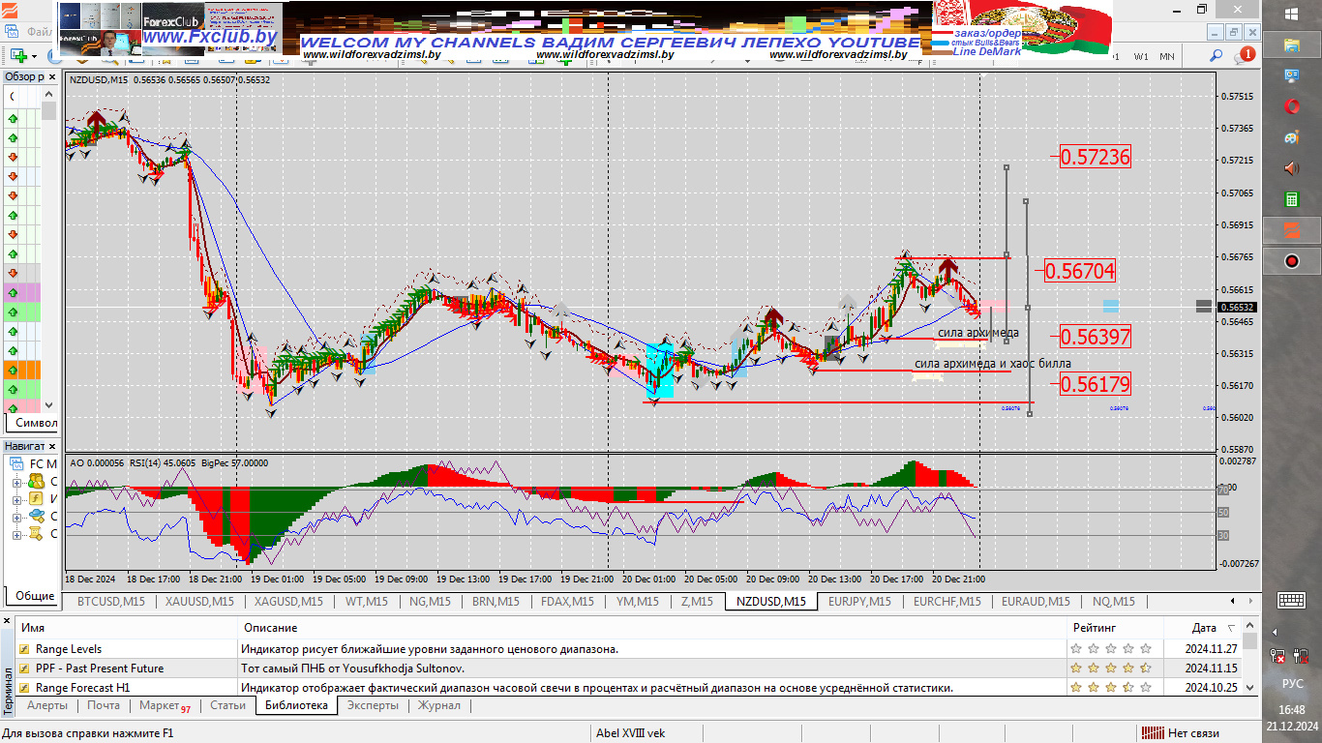This screenshot has height=743, width=1322.
Task: Click the Abel XVIII vek status entry
Action: (x=631, y=733)
